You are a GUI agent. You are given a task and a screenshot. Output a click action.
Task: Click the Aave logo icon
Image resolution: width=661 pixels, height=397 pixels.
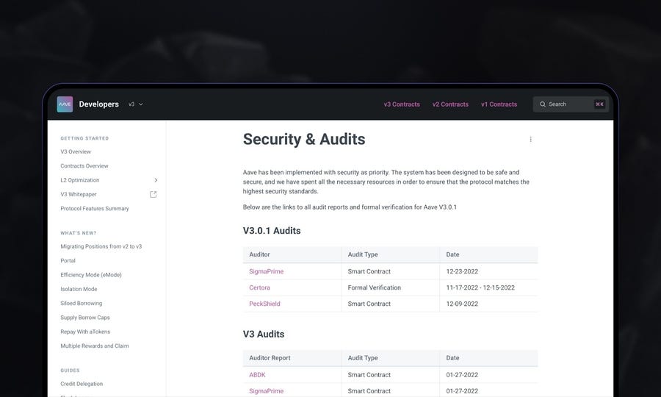[x=65, y=104]
